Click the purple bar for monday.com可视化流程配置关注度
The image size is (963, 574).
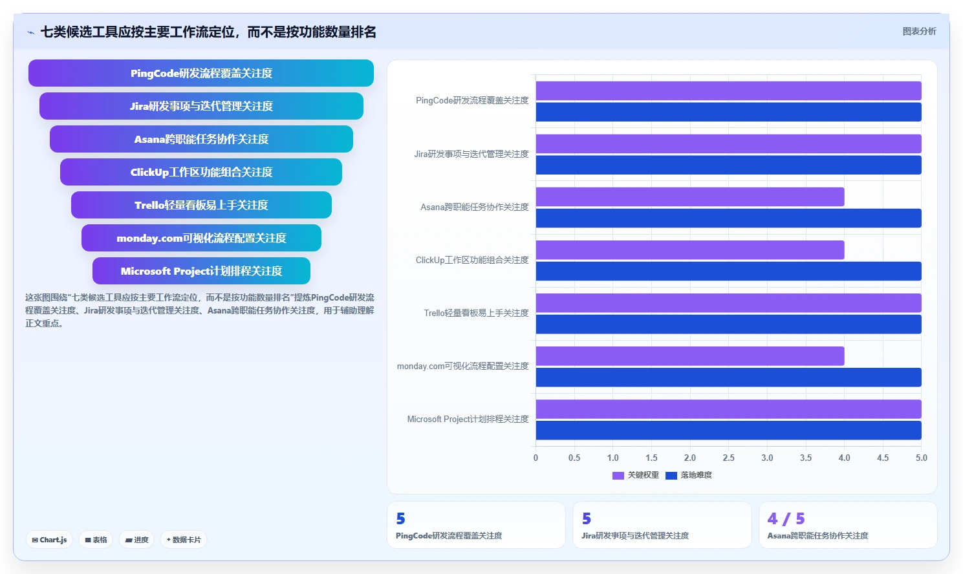tap(690, 356)
